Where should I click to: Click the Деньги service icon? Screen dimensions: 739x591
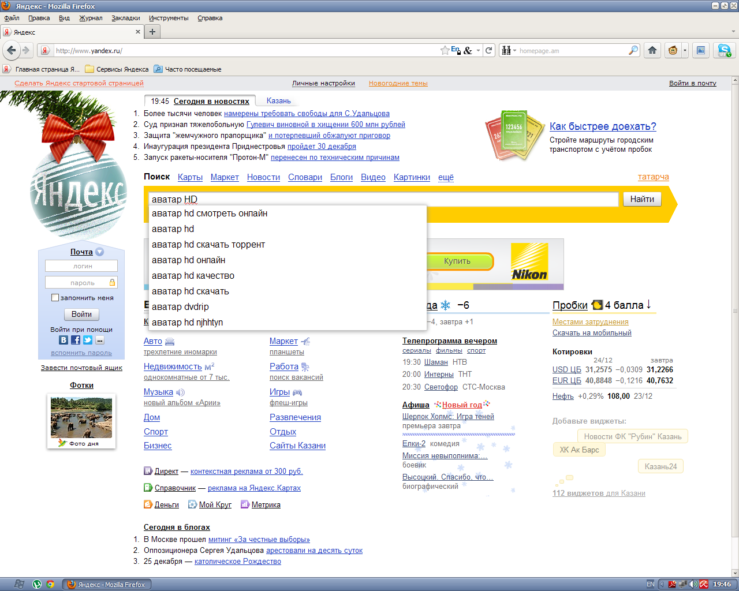tap(148, 504)
